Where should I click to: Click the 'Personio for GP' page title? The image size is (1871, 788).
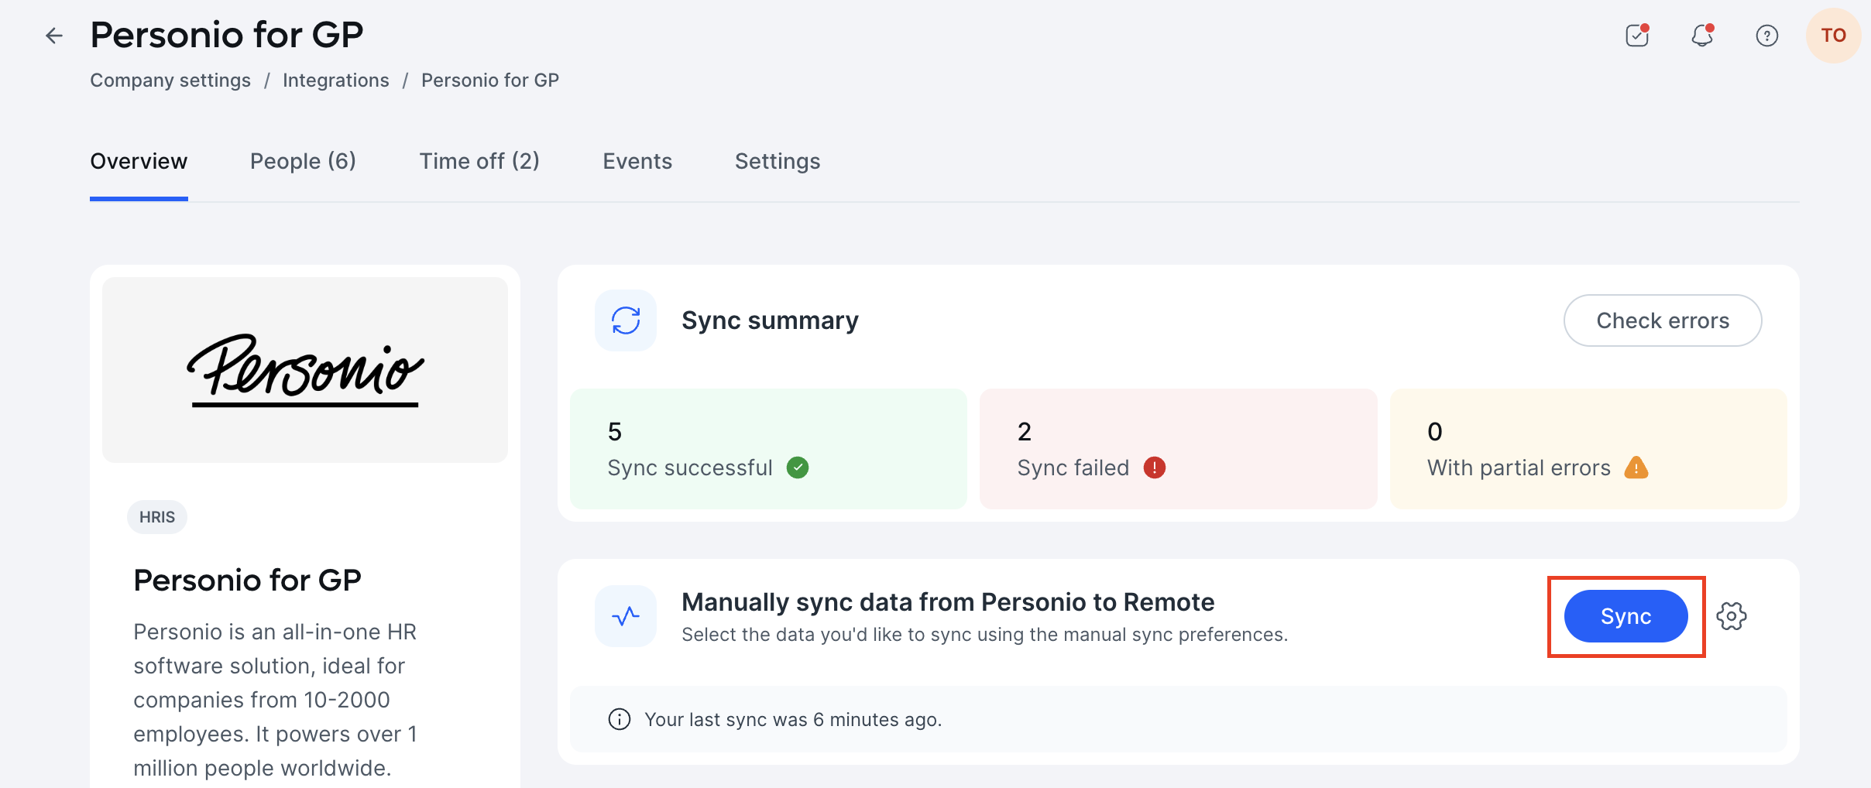pos(227,35)
